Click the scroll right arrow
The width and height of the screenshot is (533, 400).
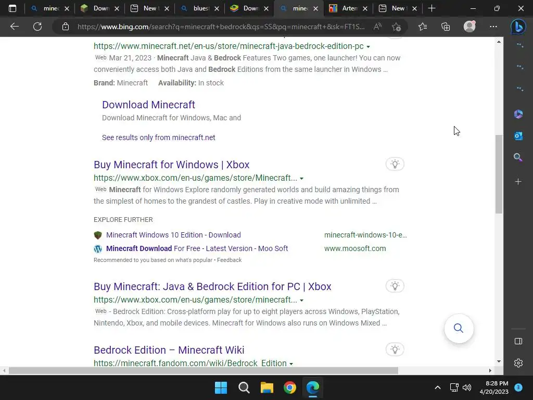coord(490,370)
